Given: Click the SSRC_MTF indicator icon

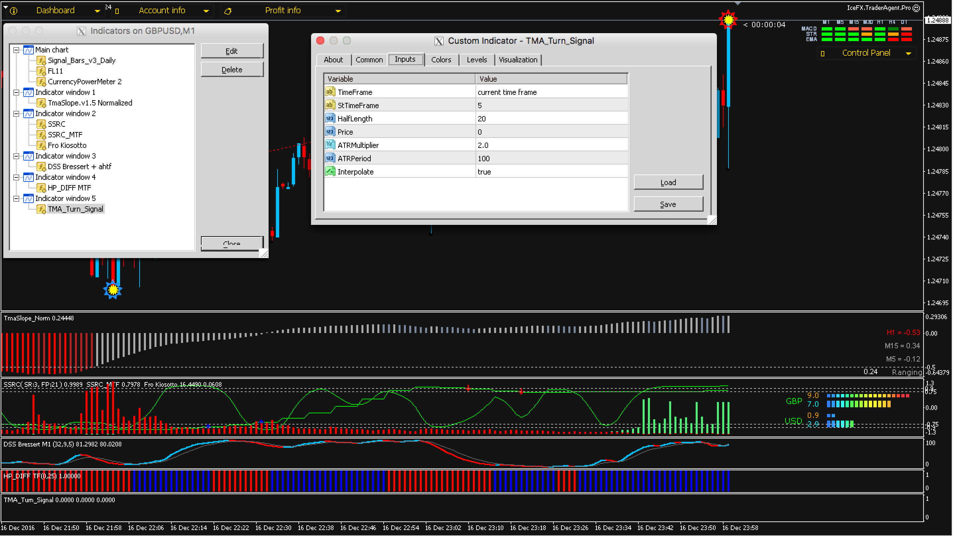Looking at the screenshot, I should tap(41, 135).
